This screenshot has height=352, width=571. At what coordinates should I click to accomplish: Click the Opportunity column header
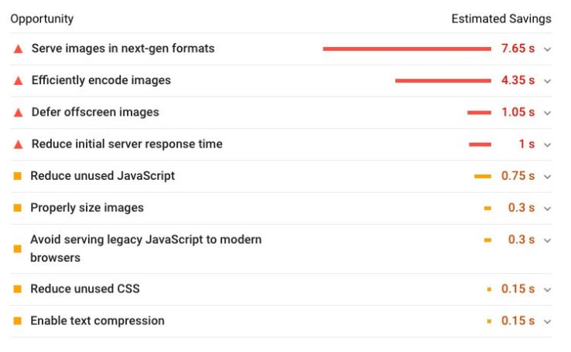coord(42,19)
